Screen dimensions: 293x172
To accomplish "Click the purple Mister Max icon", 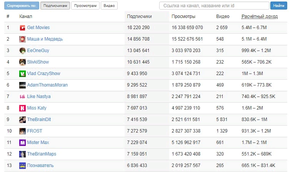I will pos(22,143).
